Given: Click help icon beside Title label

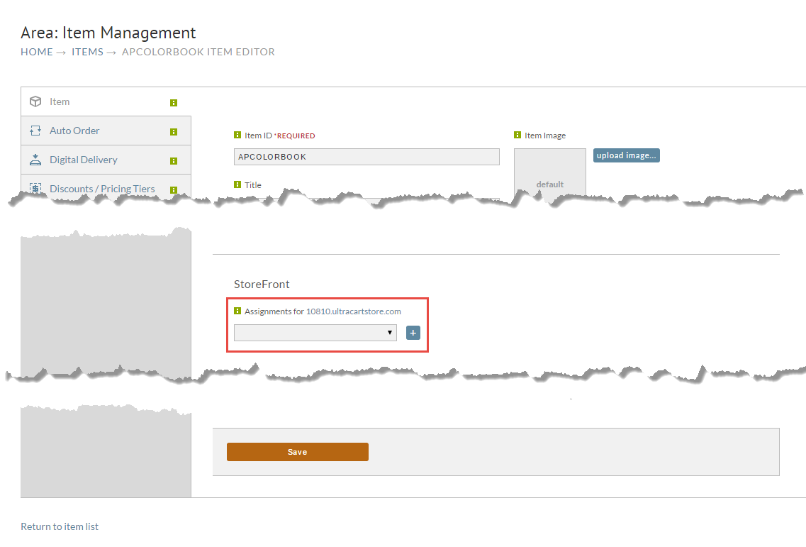Looking at the screenshot, I should click(x=237, y=184).
